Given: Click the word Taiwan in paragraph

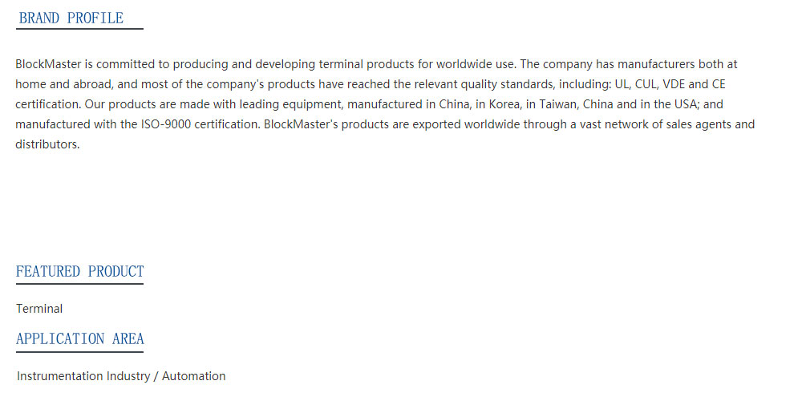Looking at the screenshot, I should point(557,104).
